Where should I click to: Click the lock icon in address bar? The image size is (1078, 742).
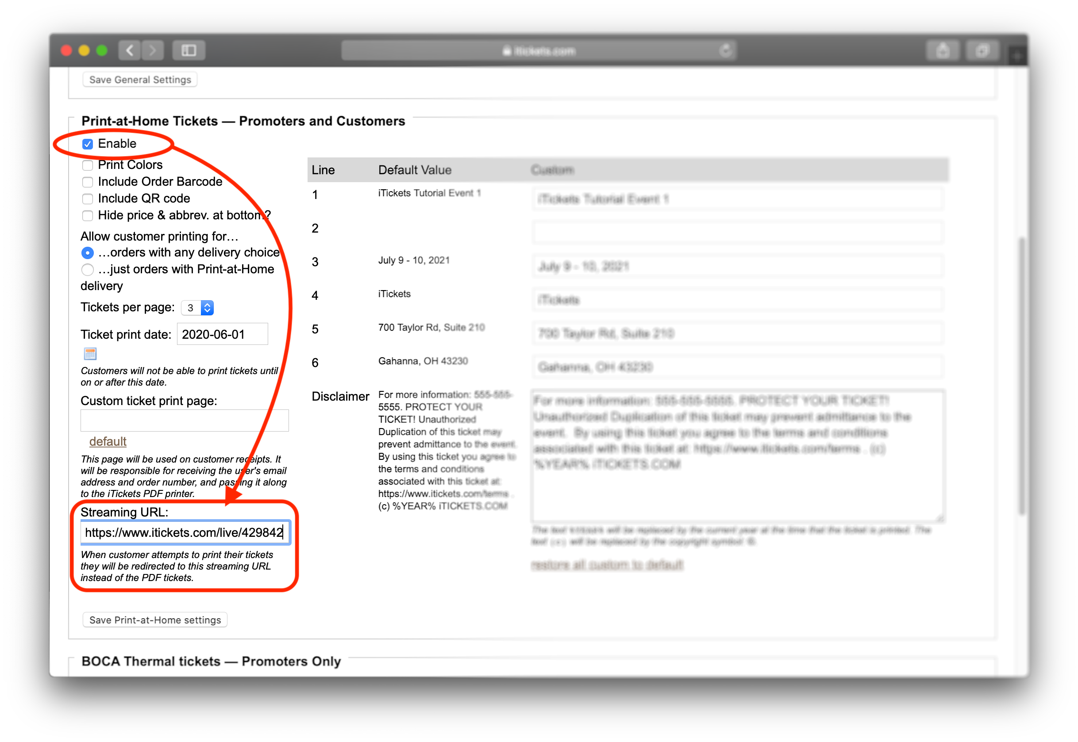(x=507, y=51)
